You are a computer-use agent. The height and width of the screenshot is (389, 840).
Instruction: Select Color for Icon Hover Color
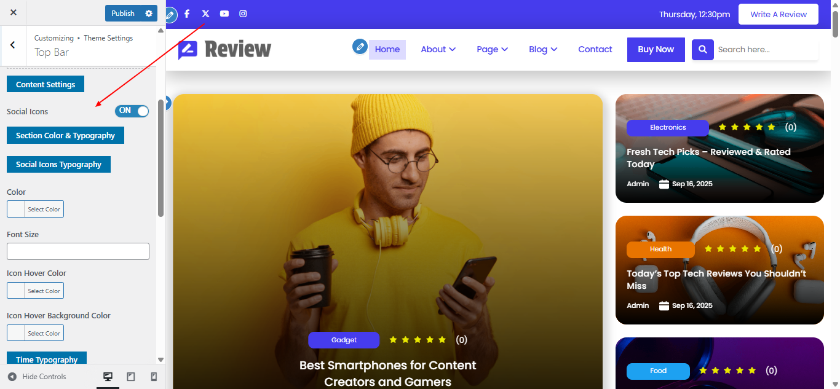point(35,291)
